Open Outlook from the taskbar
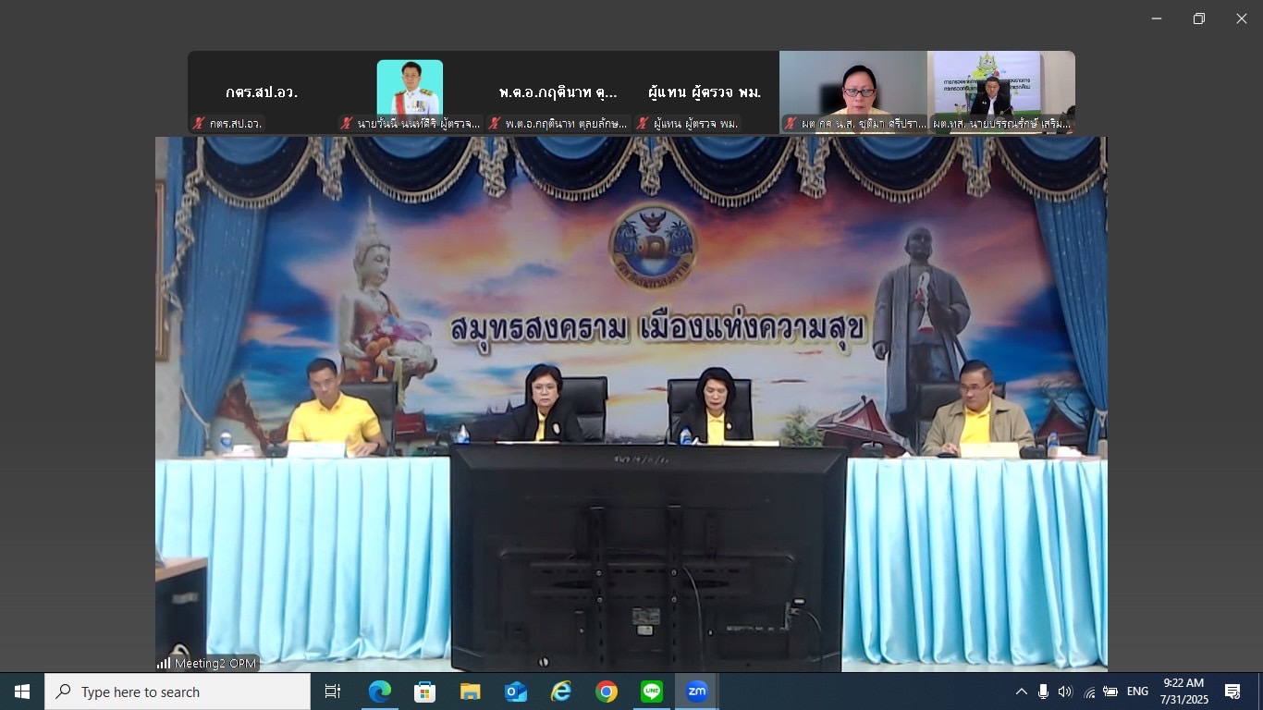The image size is (1263, 710). click(516, 692)
